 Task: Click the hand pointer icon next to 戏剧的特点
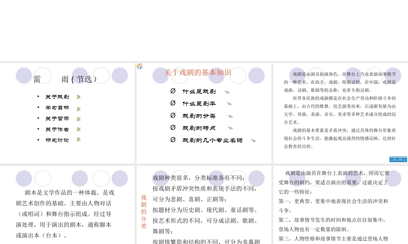tap(230, 128)
